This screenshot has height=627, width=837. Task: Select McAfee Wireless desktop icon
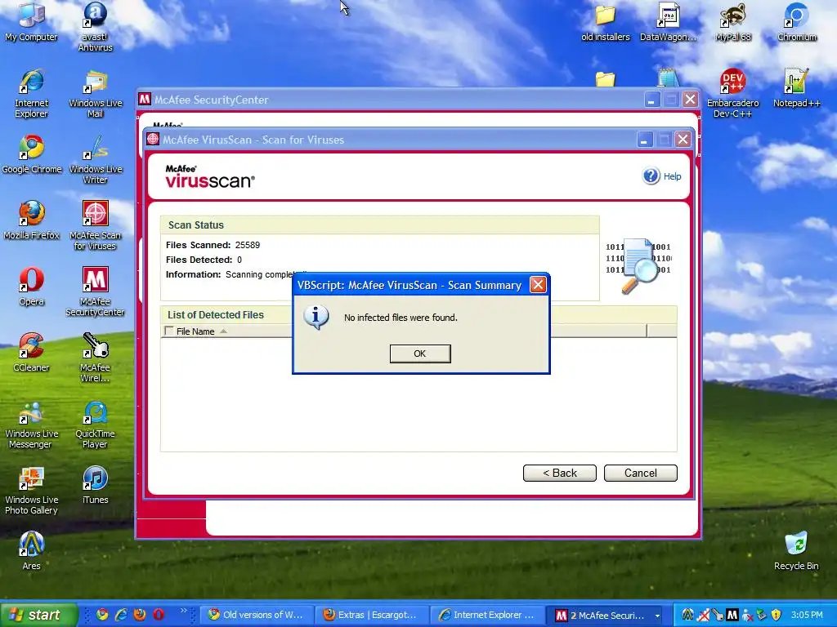point(95,358)
